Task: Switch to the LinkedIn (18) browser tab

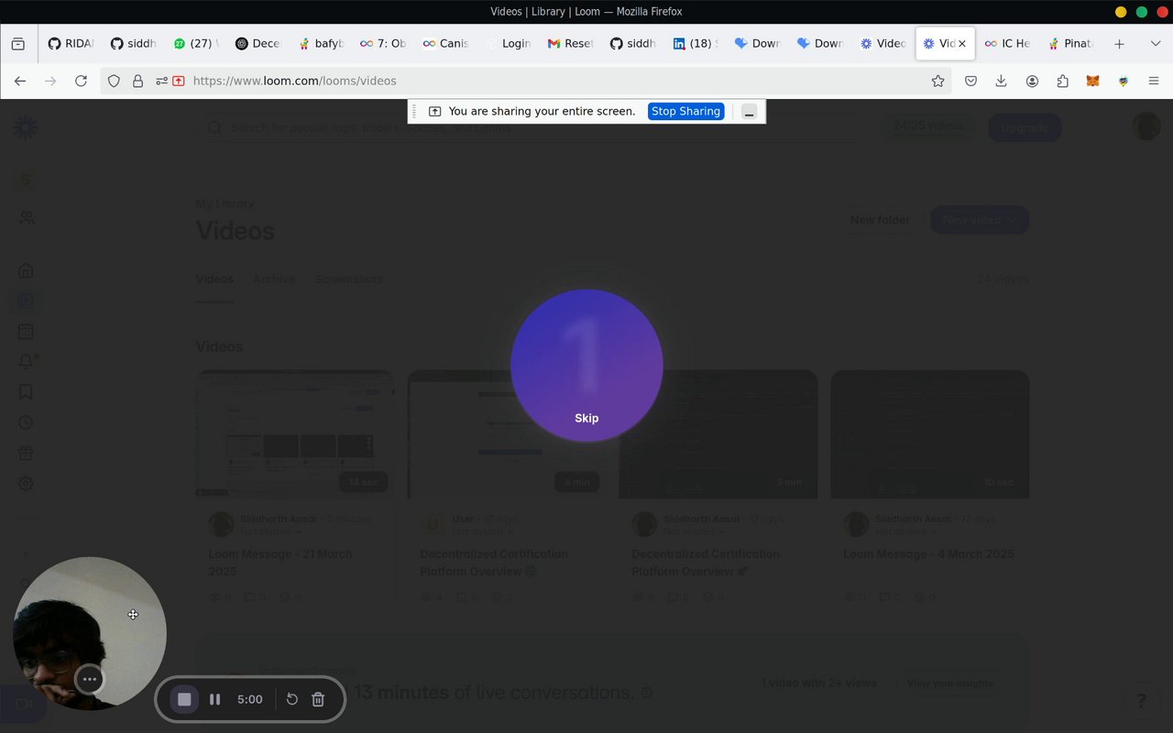Action: 696,43
